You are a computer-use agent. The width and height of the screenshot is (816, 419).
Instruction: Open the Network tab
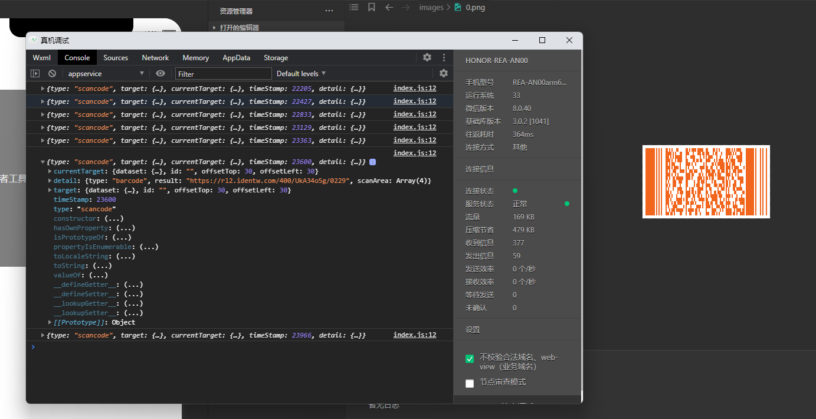[155, 58]
